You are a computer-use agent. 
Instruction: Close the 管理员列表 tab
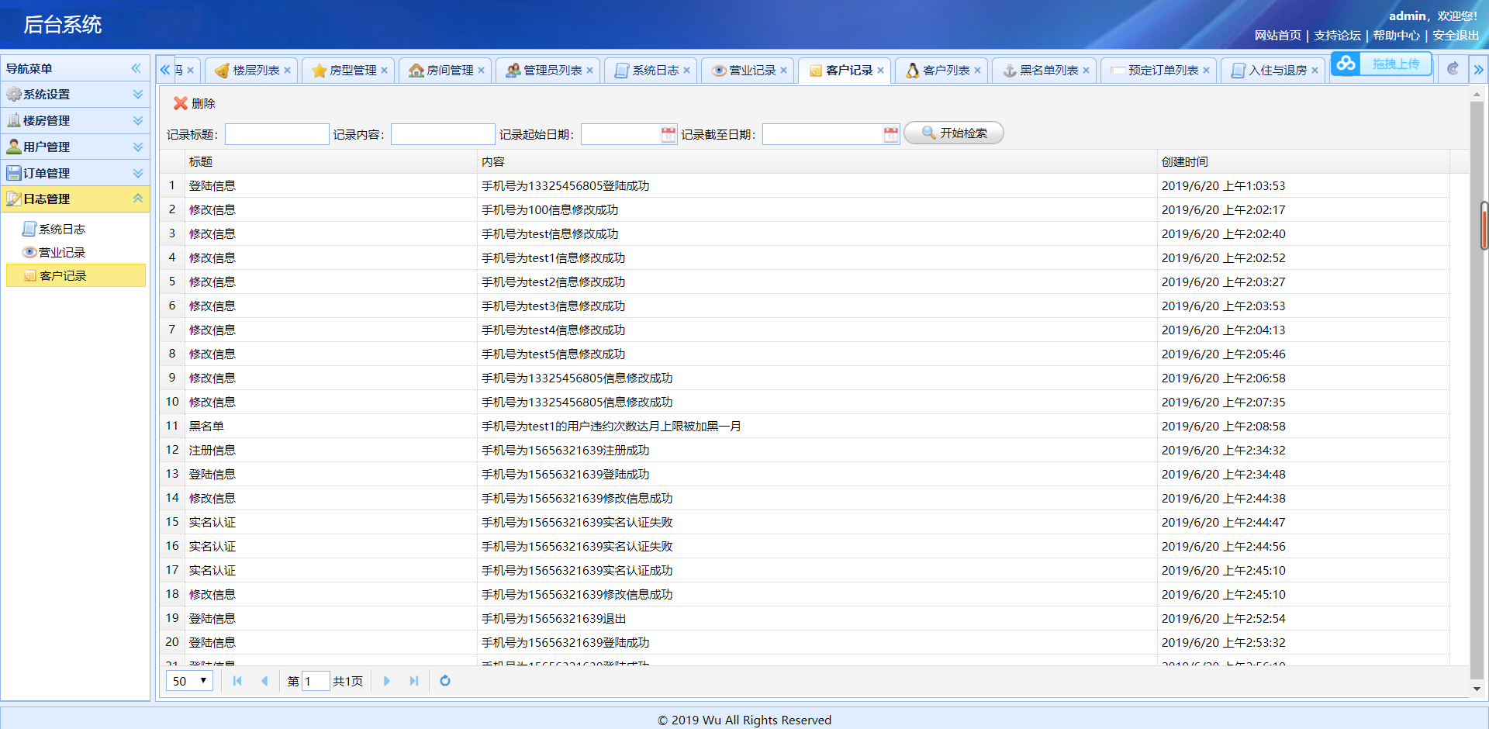coord(589,71)
